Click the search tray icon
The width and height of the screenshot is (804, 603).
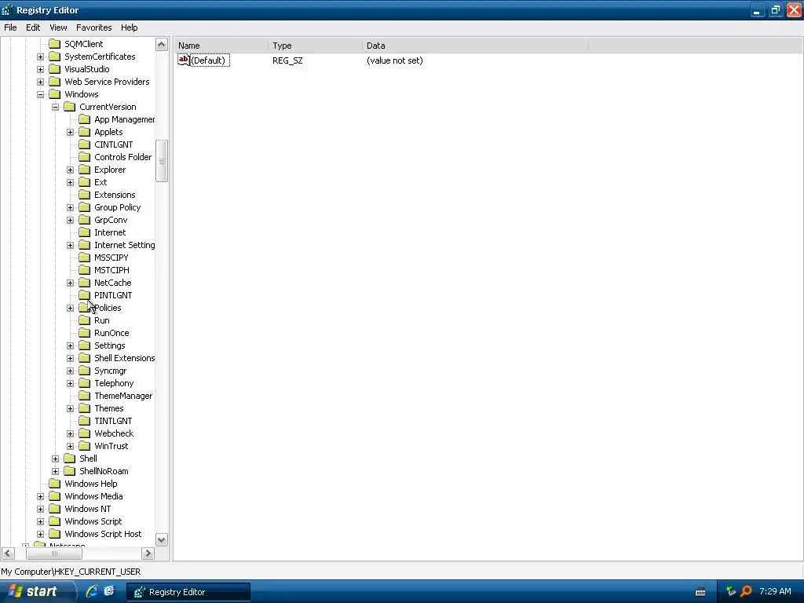[x=747, y=592]
